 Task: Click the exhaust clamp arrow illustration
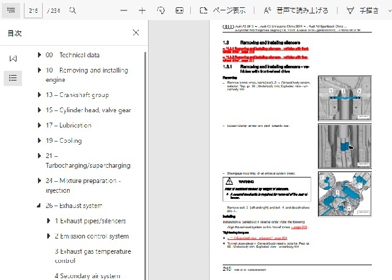click(345, 146)
